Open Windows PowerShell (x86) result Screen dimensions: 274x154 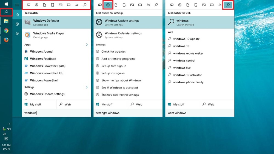pyautogui.click(x=57, y=66)
